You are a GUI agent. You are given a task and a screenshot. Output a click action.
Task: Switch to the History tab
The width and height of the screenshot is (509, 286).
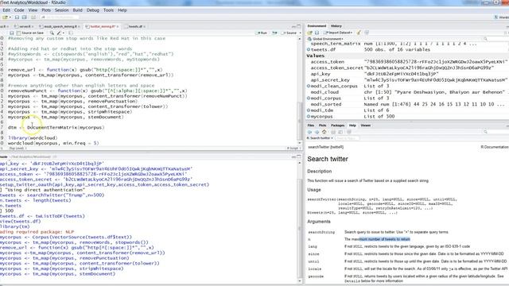click(x=336, y=26)
